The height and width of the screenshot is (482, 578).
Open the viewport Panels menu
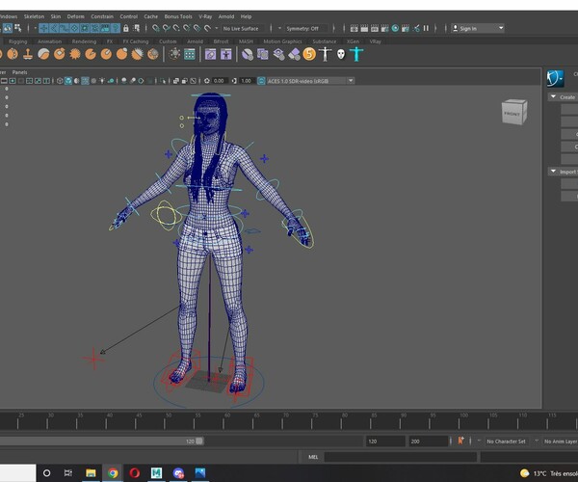(19, 72)
